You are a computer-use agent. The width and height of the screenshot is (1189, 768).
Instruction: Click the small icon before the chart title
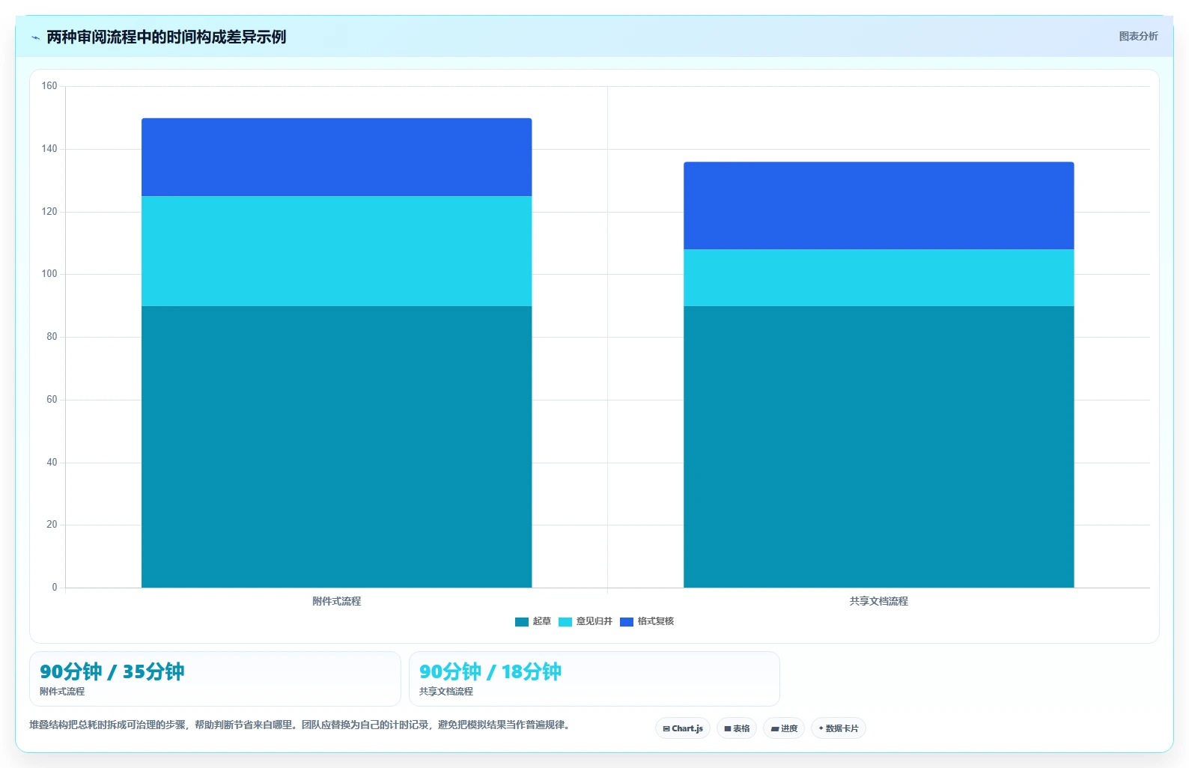35,37
